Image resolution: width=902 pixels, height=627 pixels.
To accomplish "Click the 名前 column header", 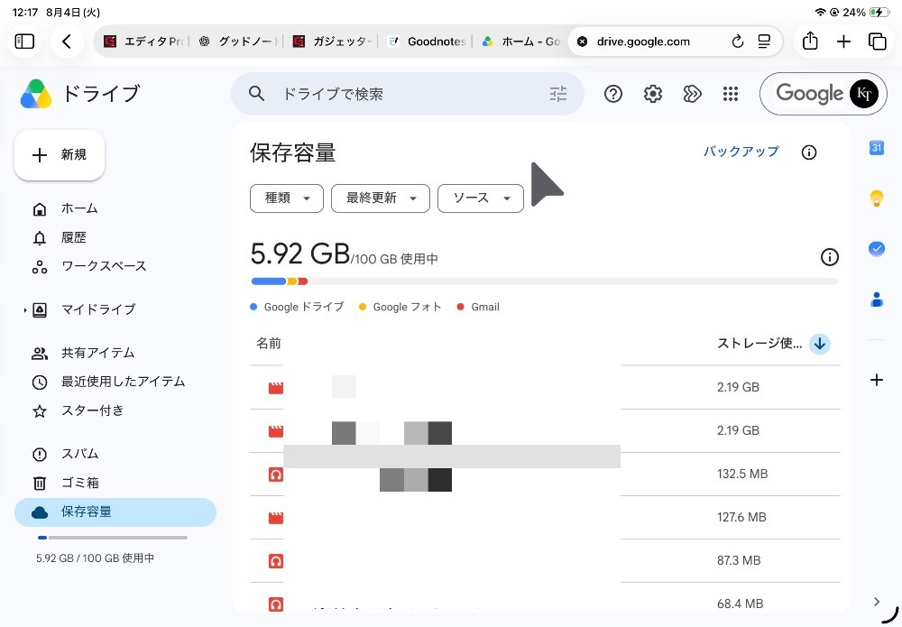I will click(x=268, y=344).
